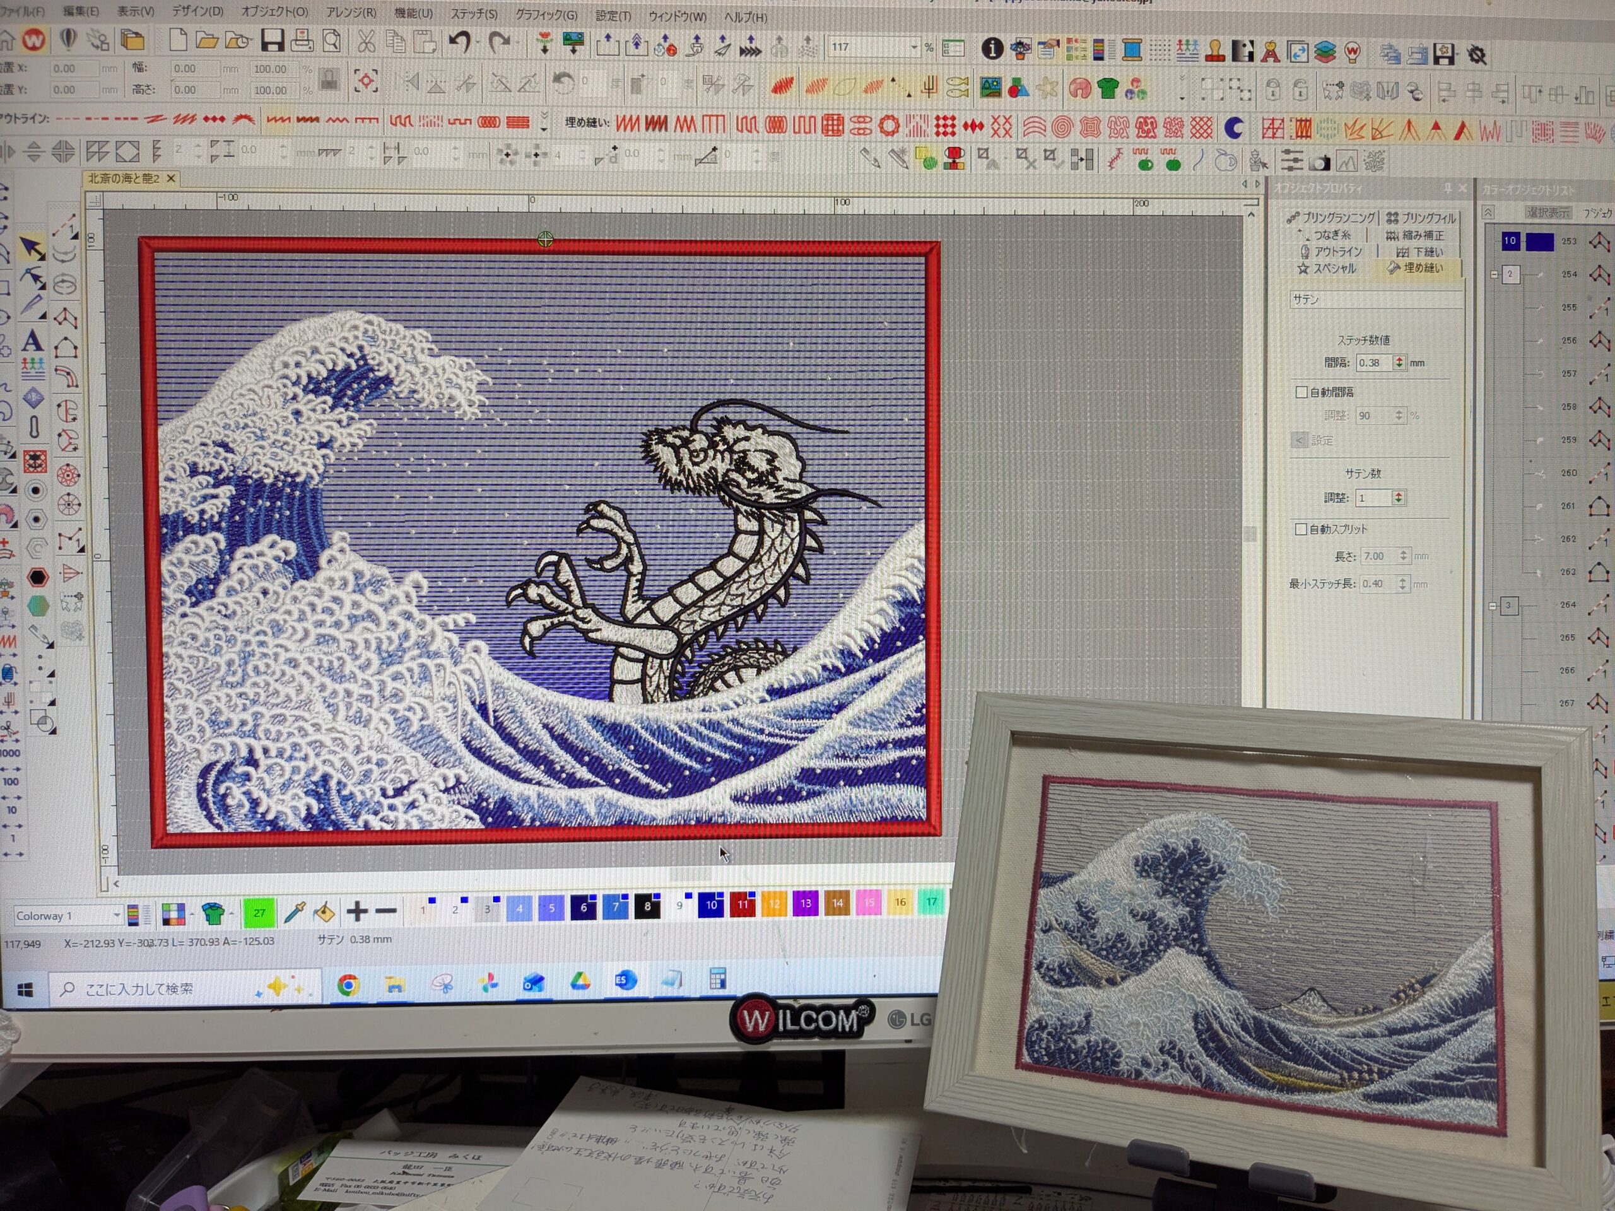Click the picture landscape graphics icon

(990, 88)
